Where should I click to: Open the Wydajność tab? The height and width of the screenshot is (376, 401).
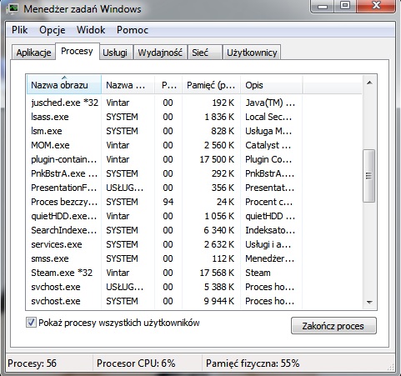coord(160,53)
